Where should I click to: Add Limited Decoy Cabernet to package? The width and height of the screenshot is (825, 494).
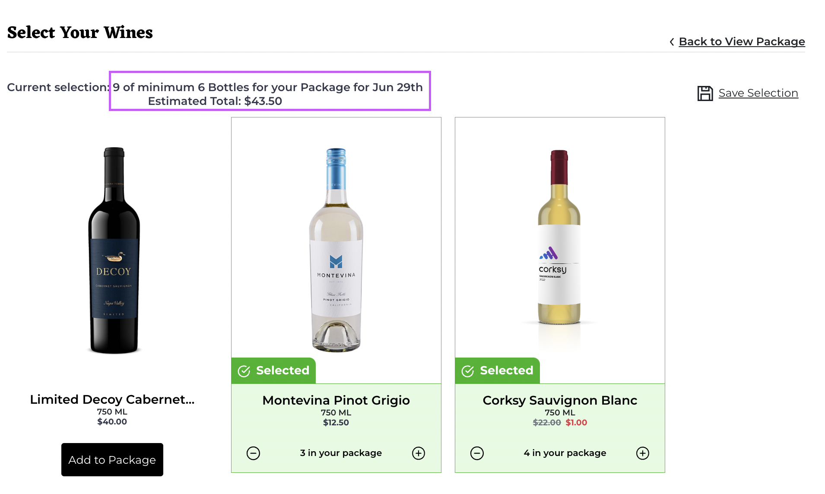[112, 460]
